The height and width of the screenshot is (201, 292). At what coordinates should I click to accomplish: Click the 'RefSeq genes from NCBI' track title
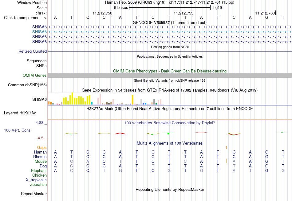tap(170, 47)
